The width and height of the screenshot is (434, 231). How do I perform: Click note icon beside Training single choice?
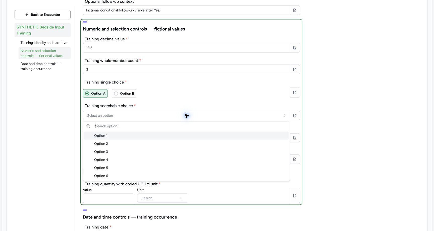[295, 93]
